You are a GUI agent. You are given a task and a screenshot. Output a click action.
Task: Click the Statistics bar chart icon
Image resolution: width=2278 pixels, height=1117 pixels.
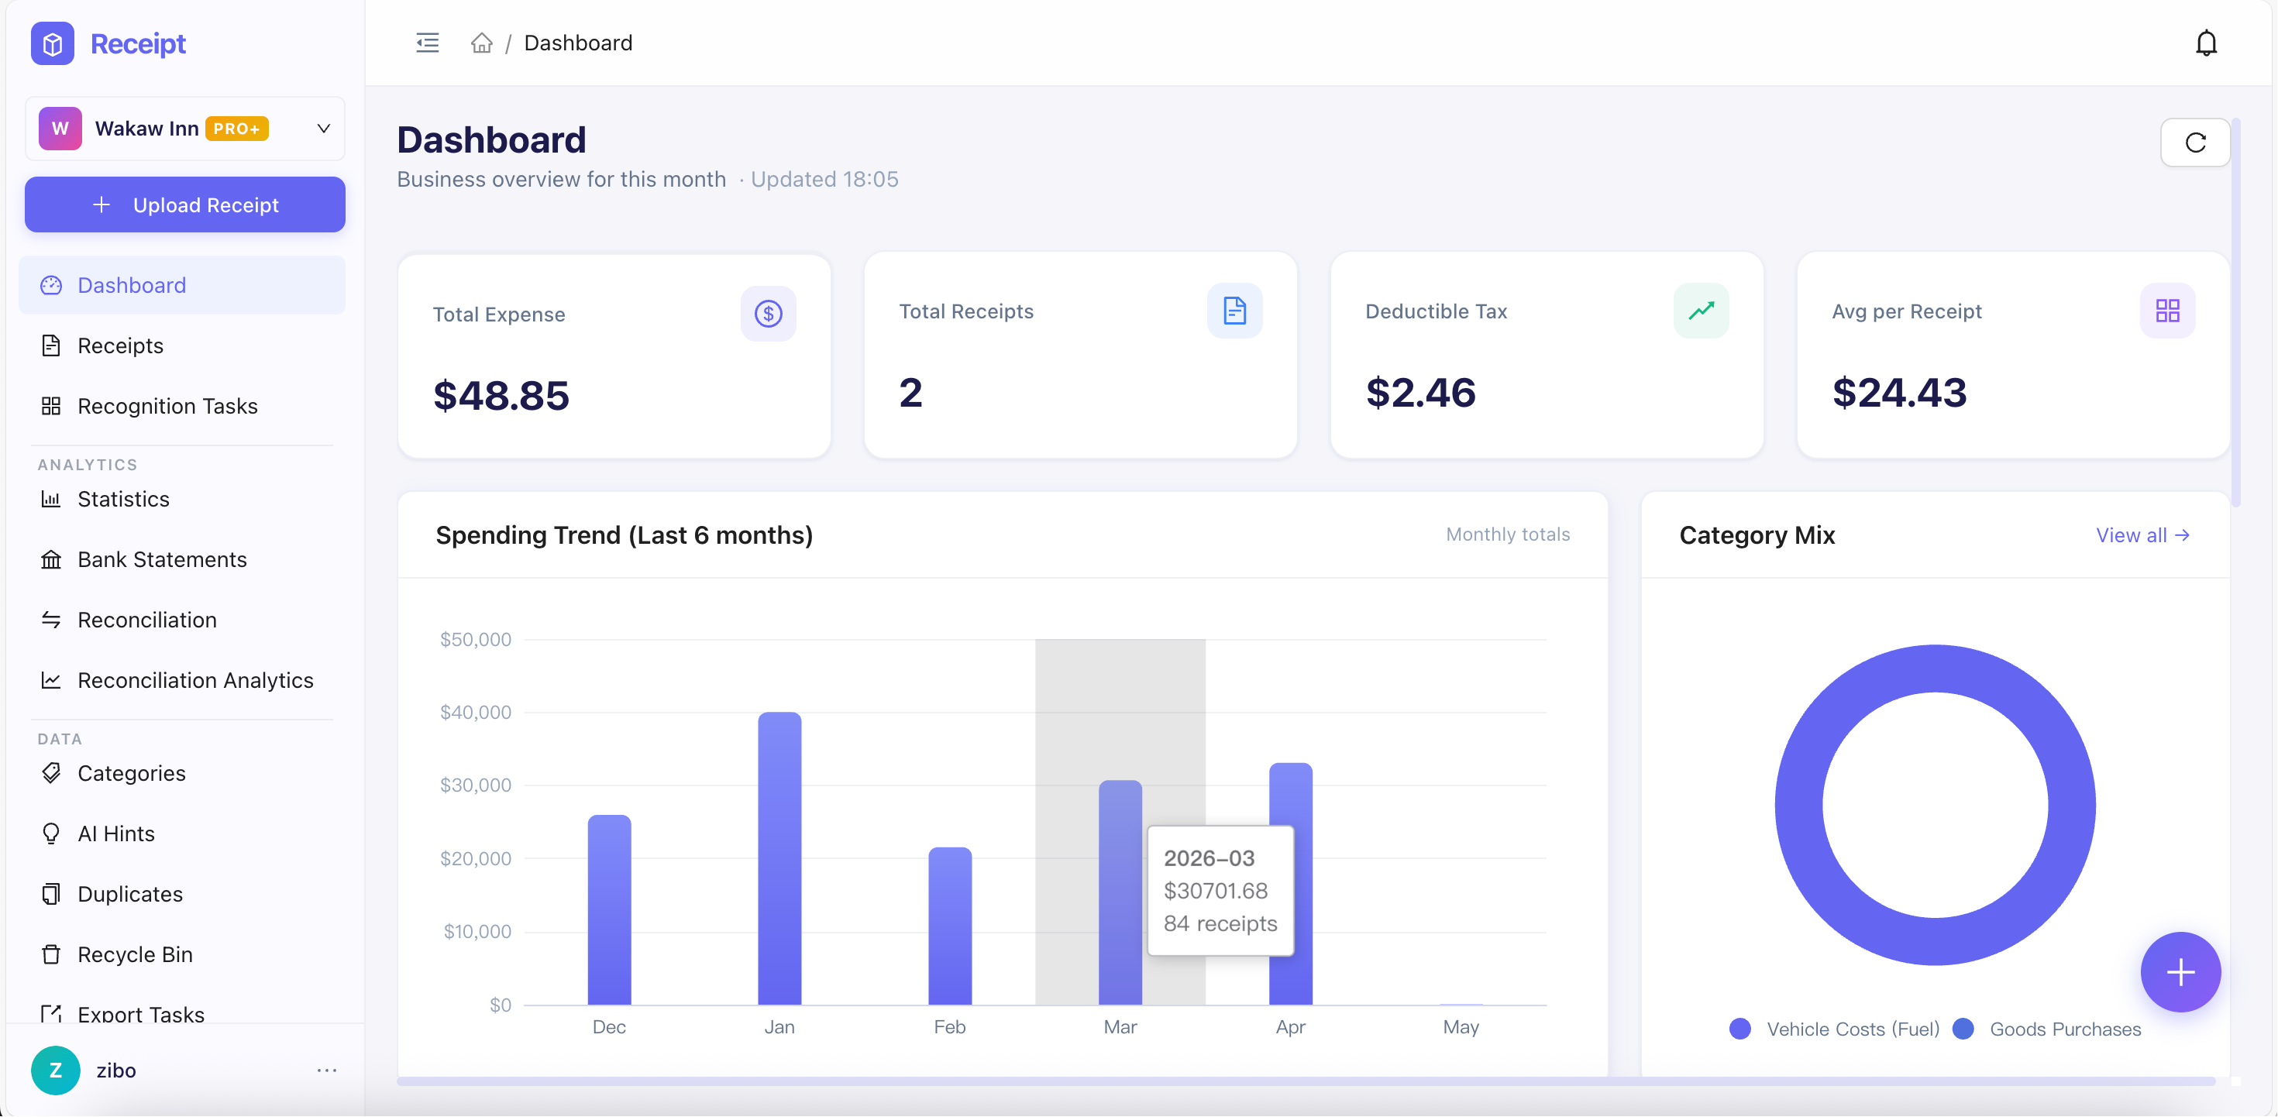(51, 499)
